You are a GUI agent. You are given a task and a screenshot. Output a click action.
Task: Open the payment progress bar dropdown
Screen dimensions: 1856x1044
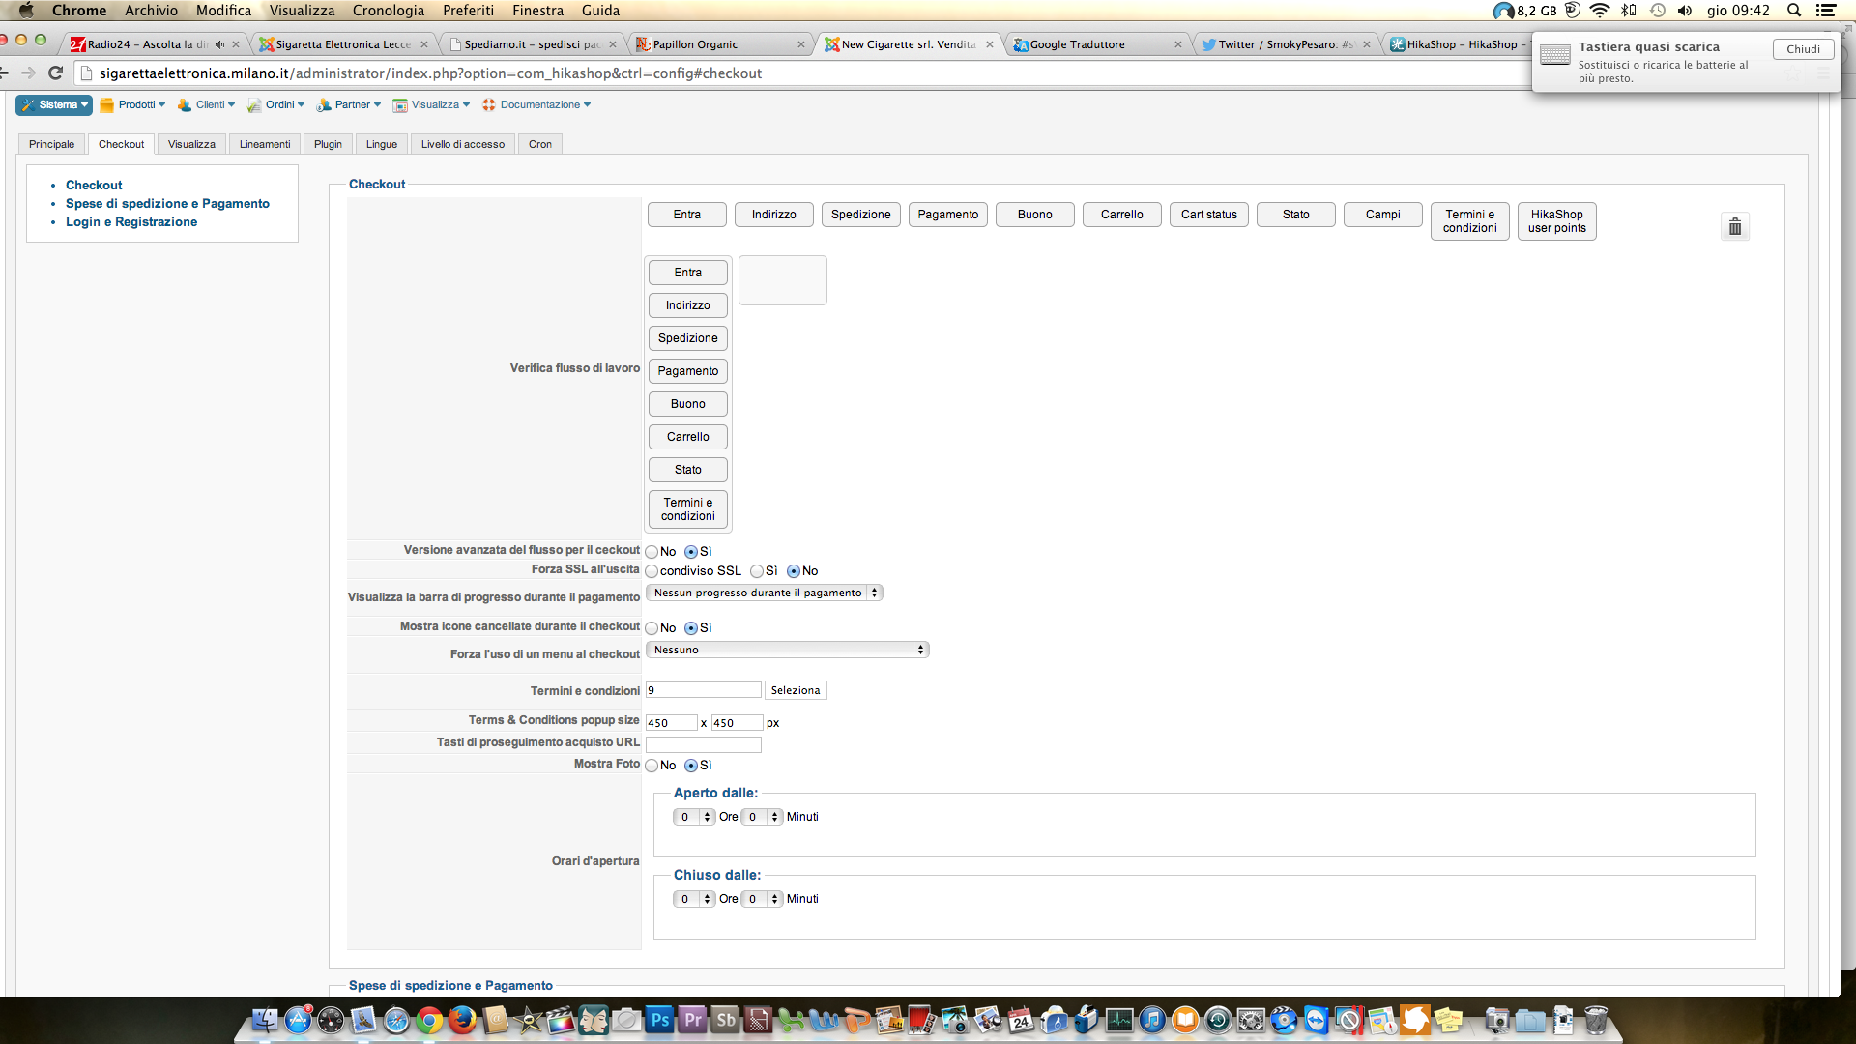point(764,594)
